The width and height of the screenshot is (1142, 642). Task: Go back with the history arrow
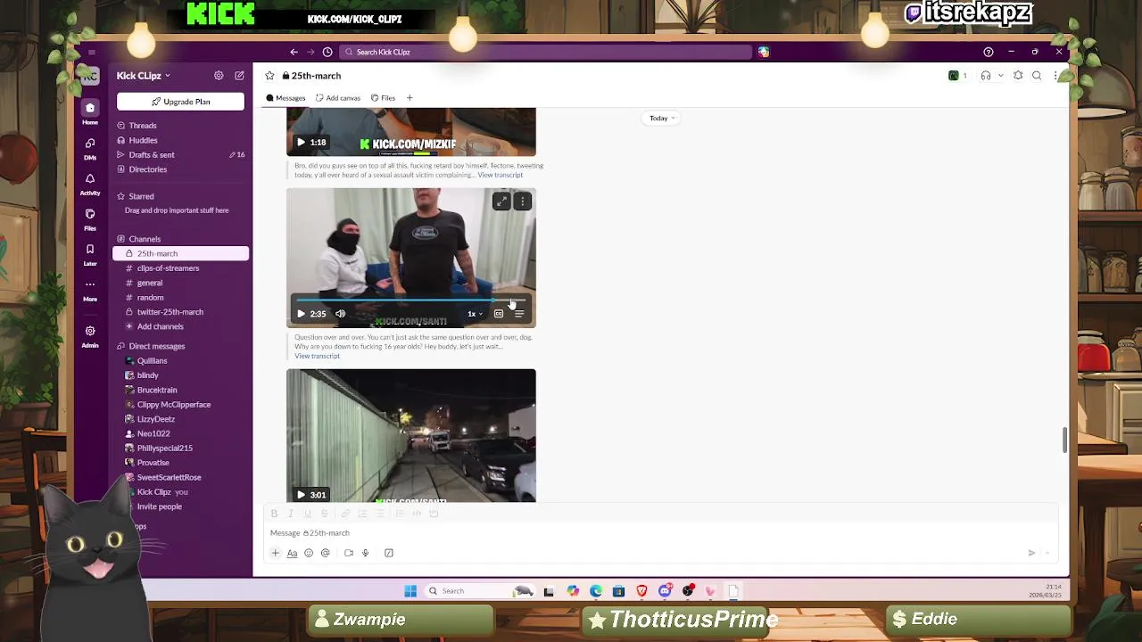pos(294,52)
